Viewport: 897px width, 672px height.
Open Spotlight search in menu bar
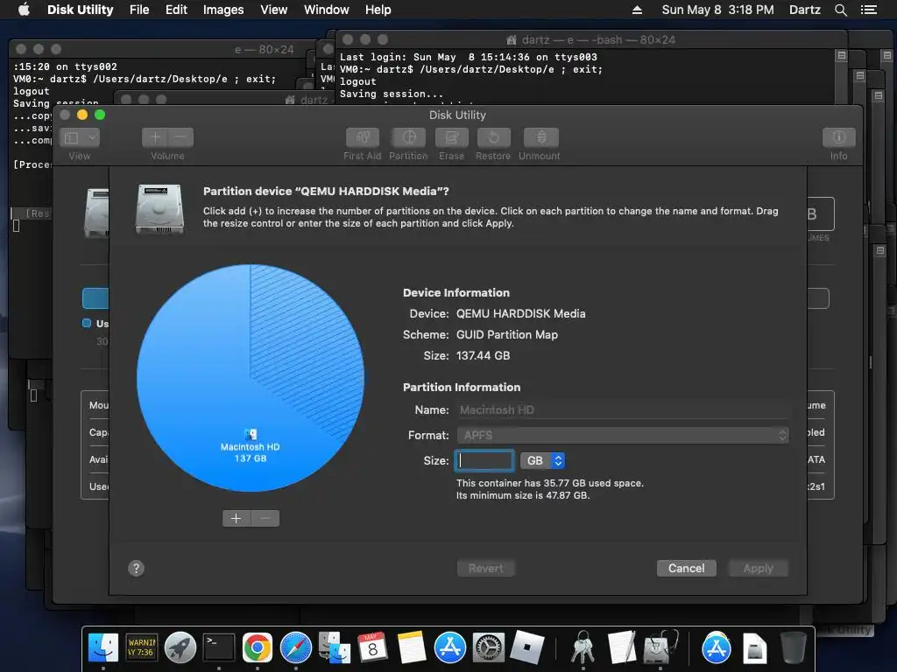[840, 10]
